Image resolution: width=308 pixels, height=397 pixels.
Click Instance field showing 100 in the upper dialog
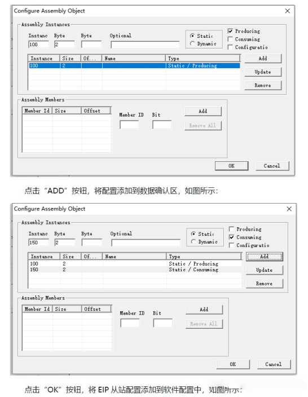click(x=38, y=45)
